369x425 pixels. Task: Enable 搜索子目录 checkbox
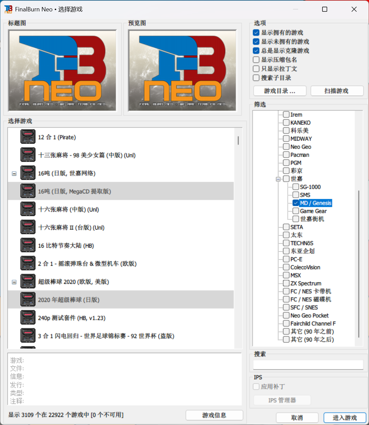(x=256, y=78)
